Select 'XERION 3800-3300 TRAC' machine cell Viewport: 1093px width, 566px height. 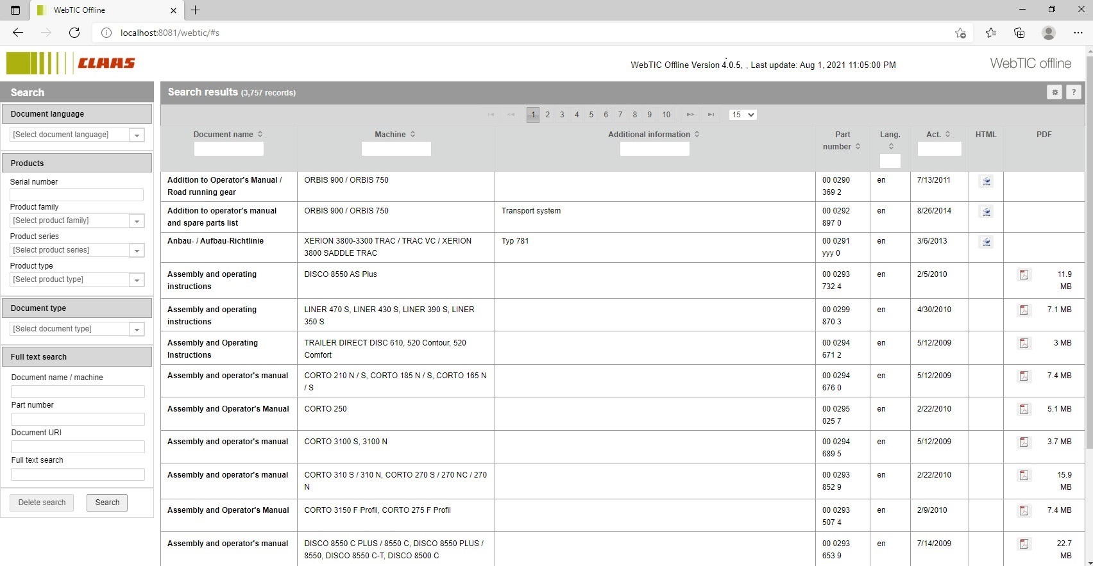(x=396, y=247)
